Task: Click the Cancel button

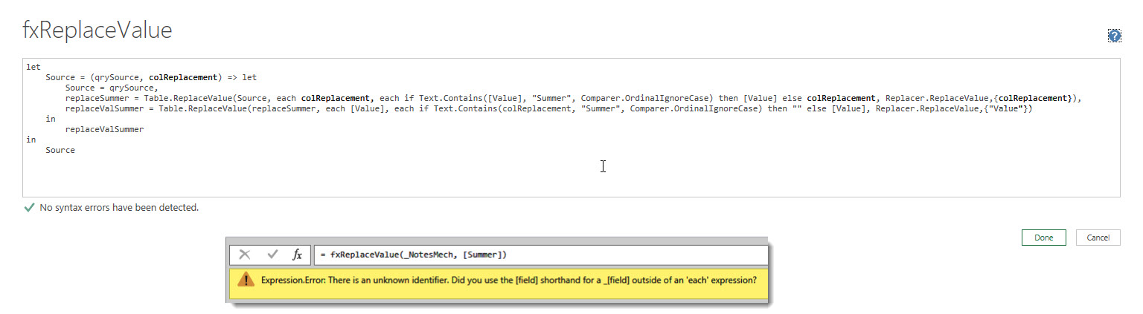Action: (x=1098, y=238)
